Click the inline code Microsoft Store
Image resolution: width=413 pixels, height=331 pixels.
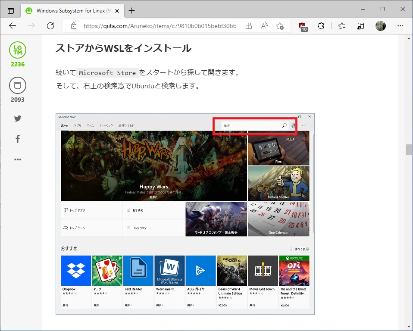click(107, 73)
